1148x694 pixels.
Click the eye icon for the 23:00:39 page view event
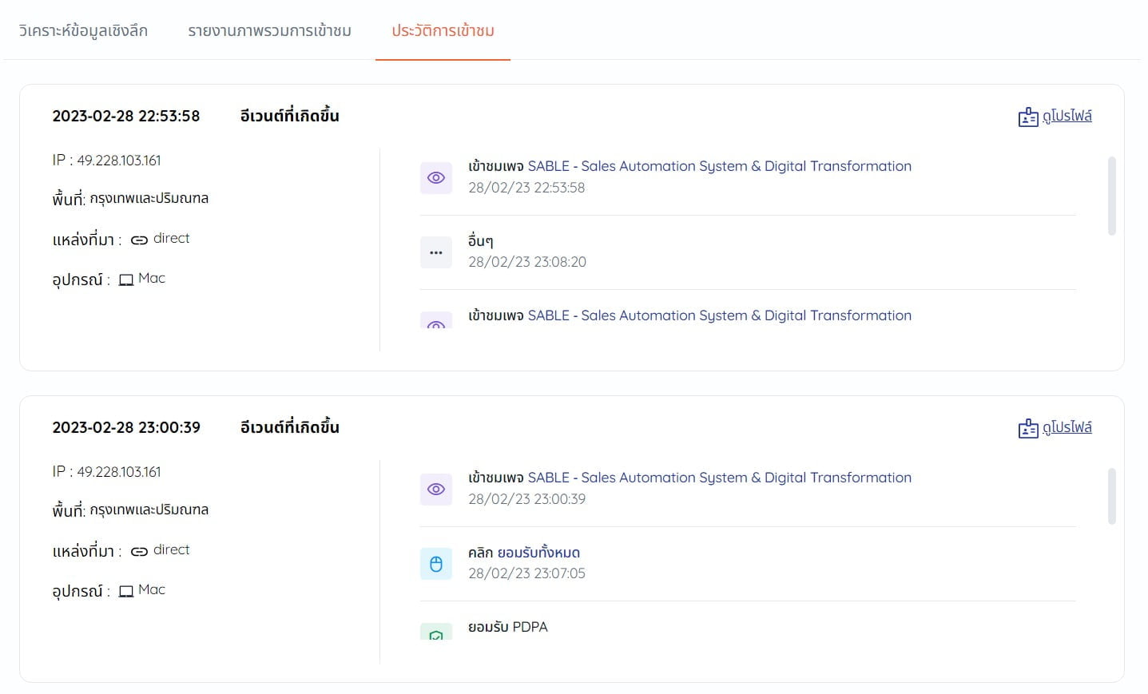pos(435,489)
